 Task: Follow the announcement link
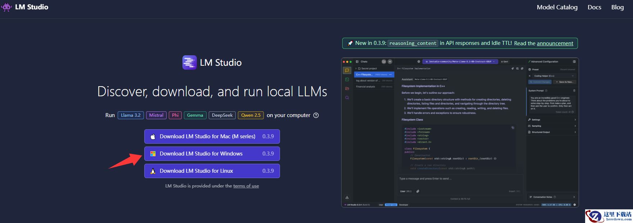(555, 43)
